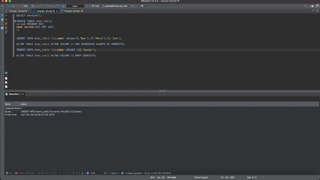Click the en_US locale status entry
The width and height of the screenshot is (320, 180).
coord(161,177)
